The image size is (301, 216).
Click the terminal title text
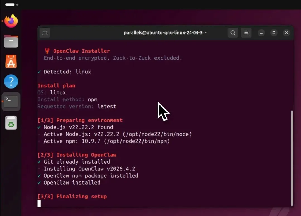coord(166,33)
